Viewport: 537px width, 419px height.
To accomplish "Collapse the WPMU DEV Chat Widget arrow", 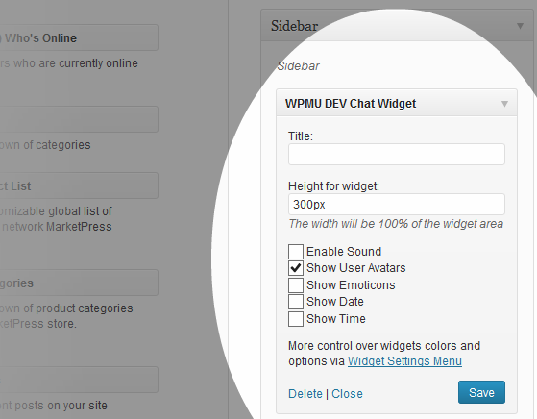I will 504,104.
